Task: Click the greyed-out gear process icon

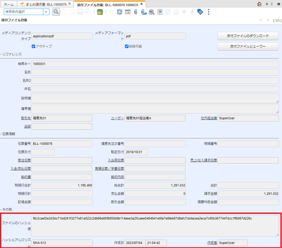Action: [x=168, y=12]
